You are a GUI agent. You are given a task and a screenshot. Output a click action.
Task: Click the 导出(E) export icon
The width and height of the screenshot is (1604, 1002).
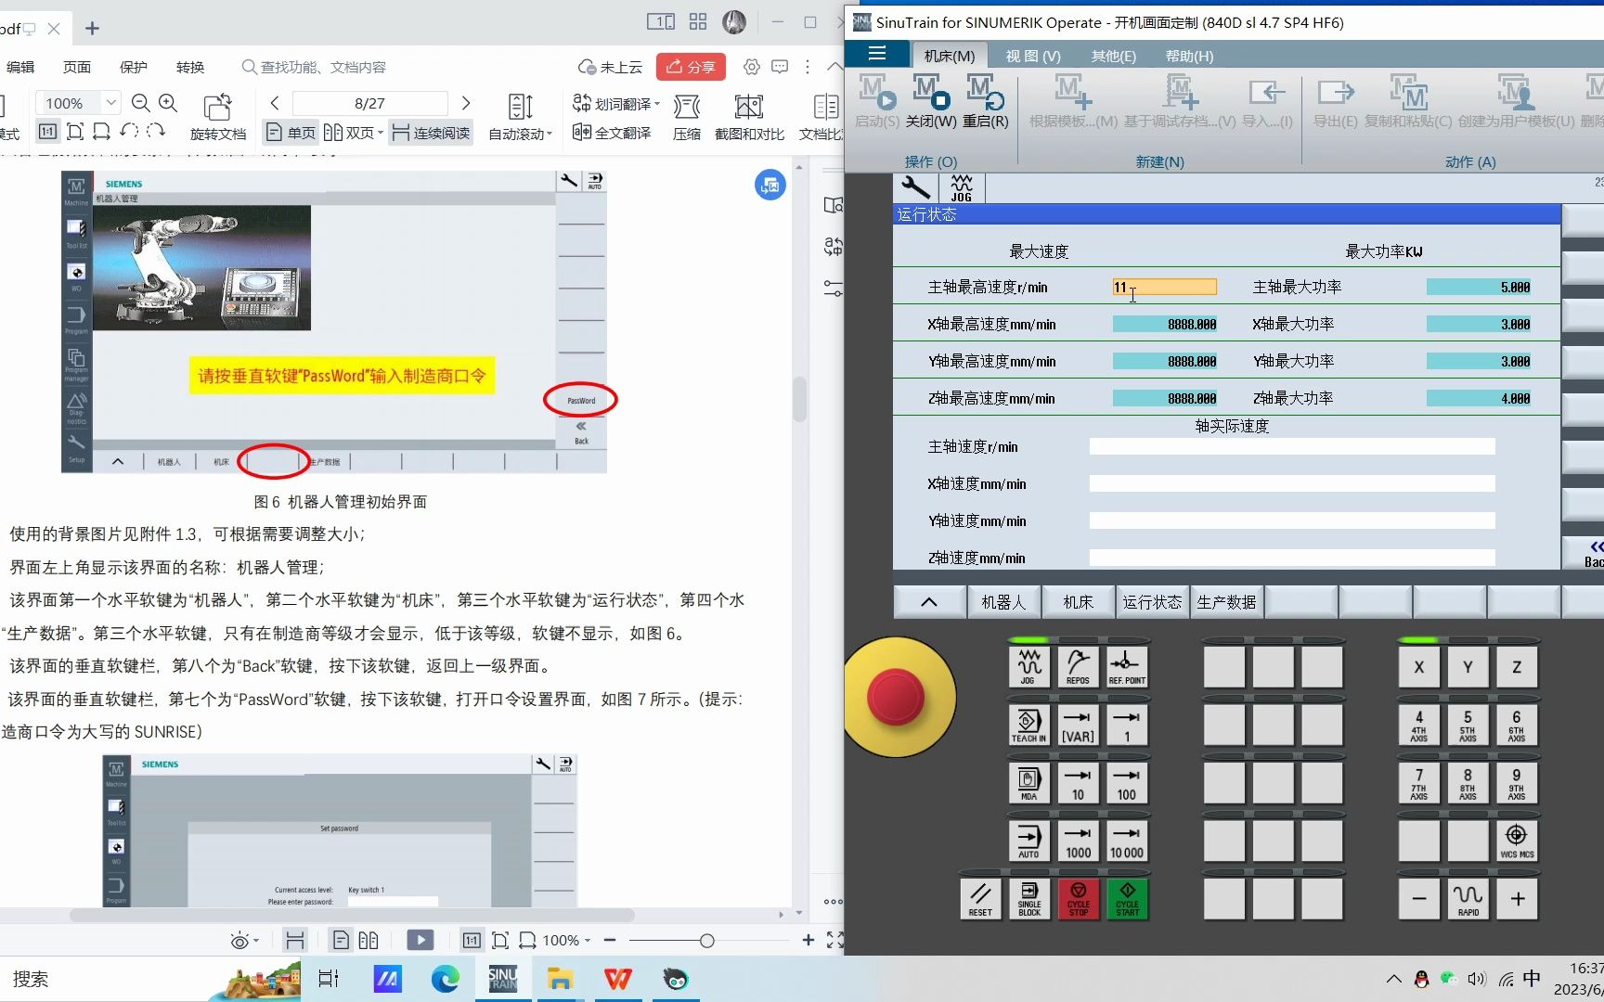tap(1335, 101)
